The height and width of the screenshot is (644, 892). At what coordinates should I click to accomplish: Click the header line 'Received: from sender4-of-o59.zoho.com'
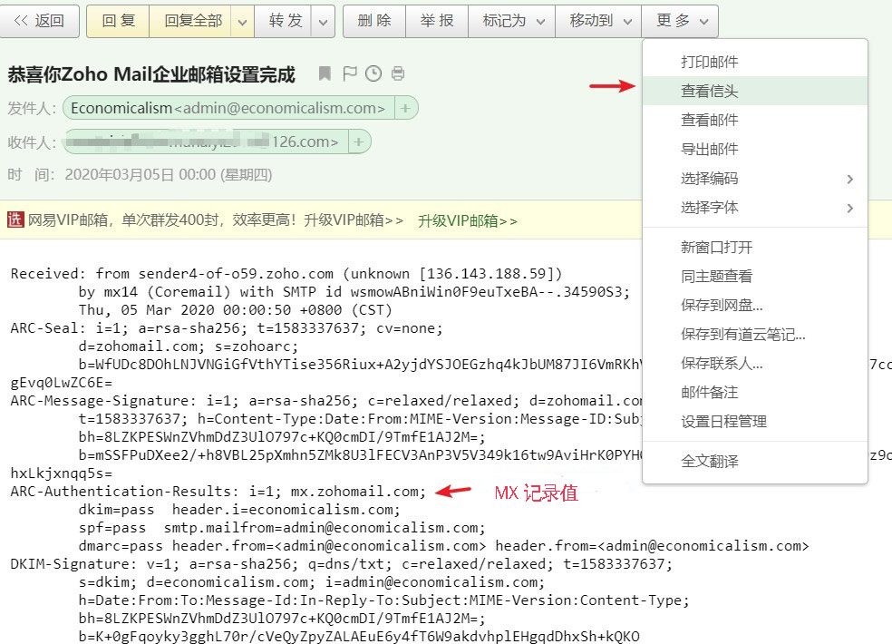click(x=286, y=274)
